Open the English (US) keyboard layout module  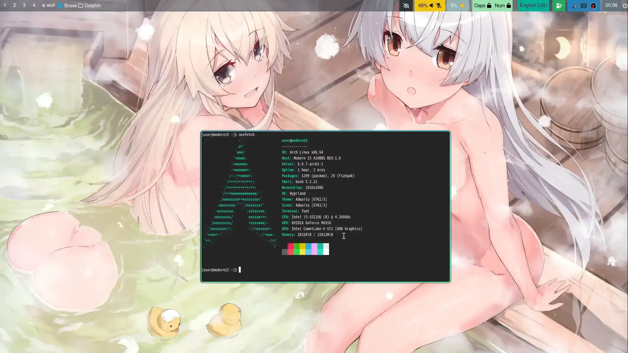tap(533, 5)
